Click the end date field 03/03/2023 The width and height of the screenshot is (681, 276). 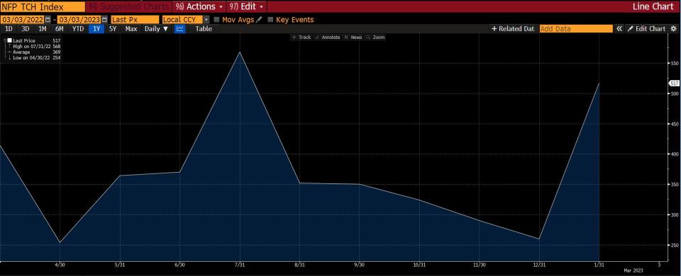[x=79, y=20]
